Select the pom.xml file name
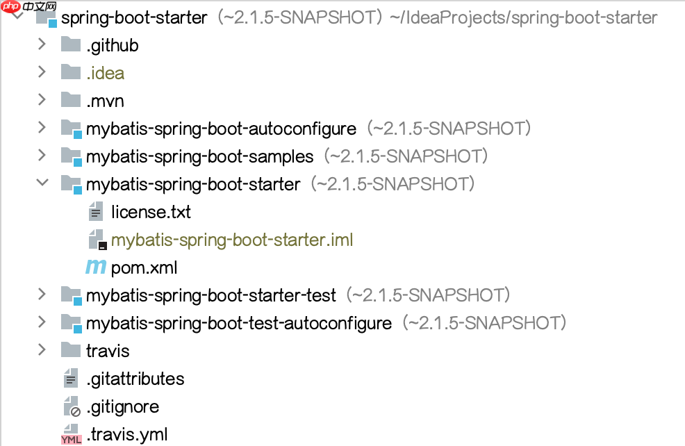 [x=141, y=267]
